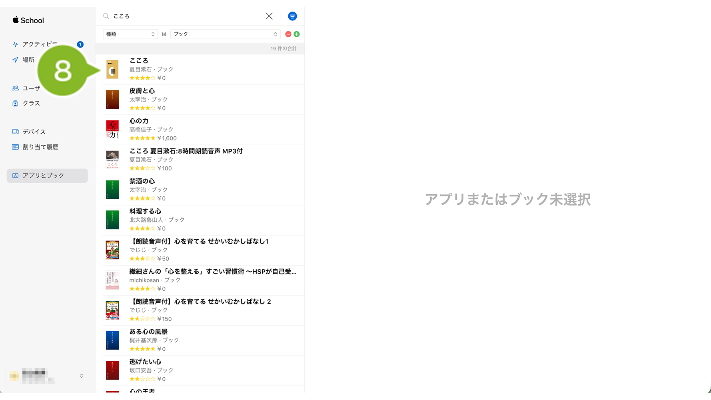Screen dimensions: 711x400
Task: Click the 皮膚と心 book cover thumbnail
Action: [112, 100]
